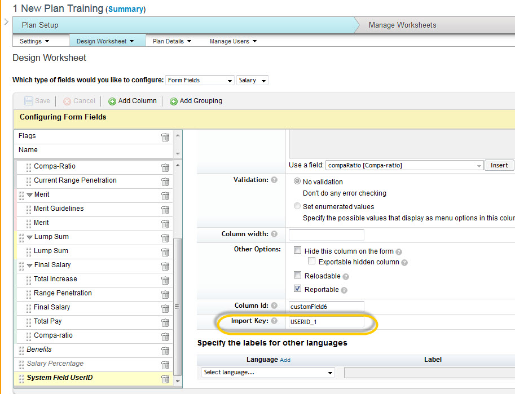Open the Form Fields type dropdown
Screen dimensions: 515x394
(x=200, y=80)
